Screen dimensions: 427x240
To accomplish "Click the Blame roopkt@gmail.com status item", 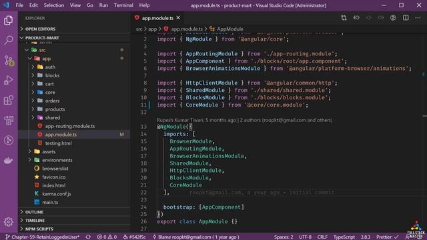I will [195, 237].
